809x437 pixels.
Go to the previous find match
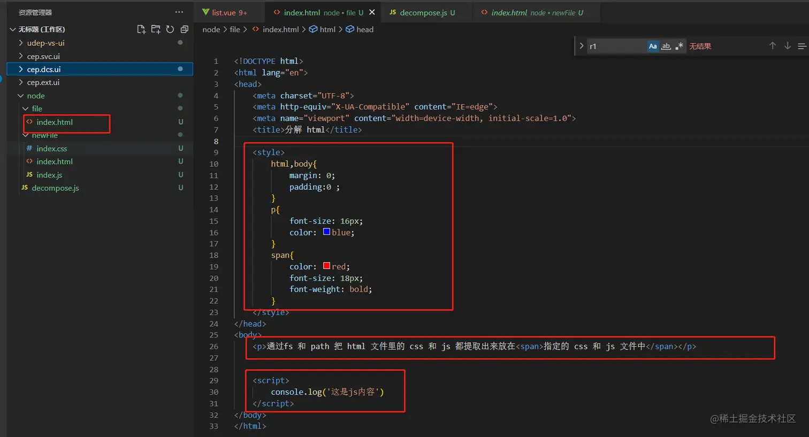coord(773,46)
